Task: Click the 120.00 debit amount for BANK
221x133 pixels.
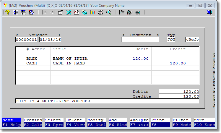Action: point(133,59)
